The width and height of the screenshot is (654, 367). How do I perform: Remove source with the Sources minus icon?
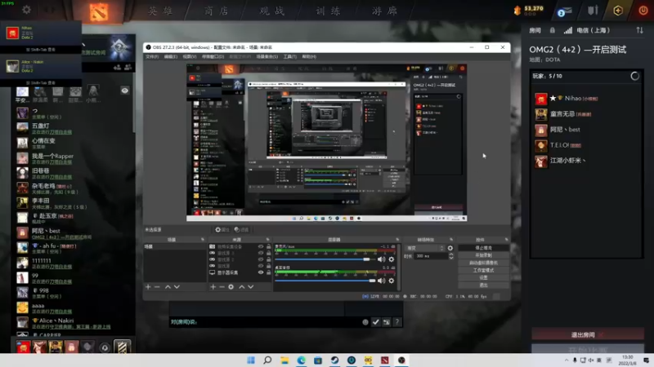click(x=222, y=287)
